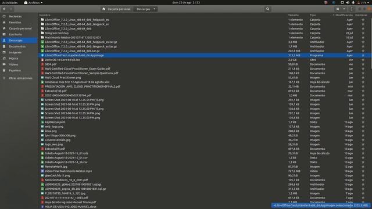Open Descargas path dropdown arrow
Viewport: 372px width, 209px height.
point(155,9)
